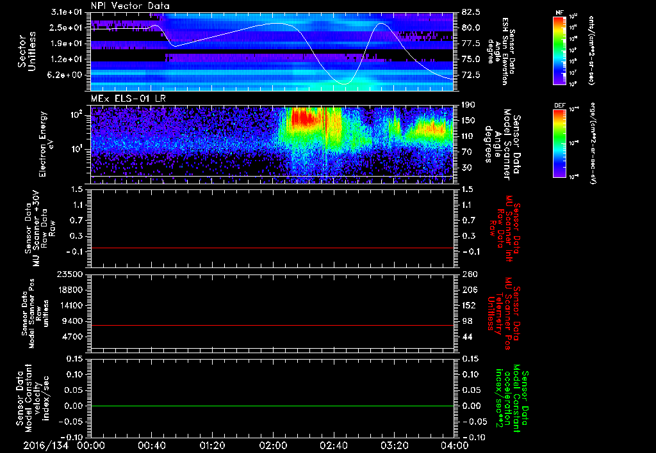Click the '02:40' time tick label

(333, 445)
